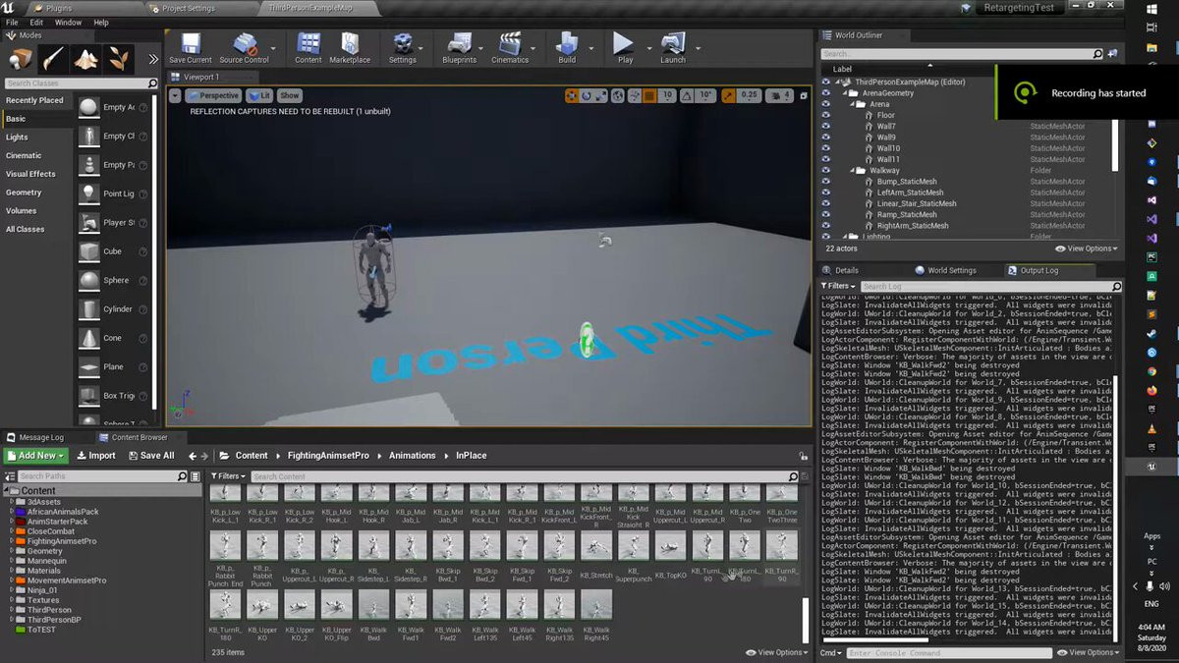Viewport: 1179px width, 663px height.
Task: Click the Cinematics clapperboard icon
Action: coord(509,46)
